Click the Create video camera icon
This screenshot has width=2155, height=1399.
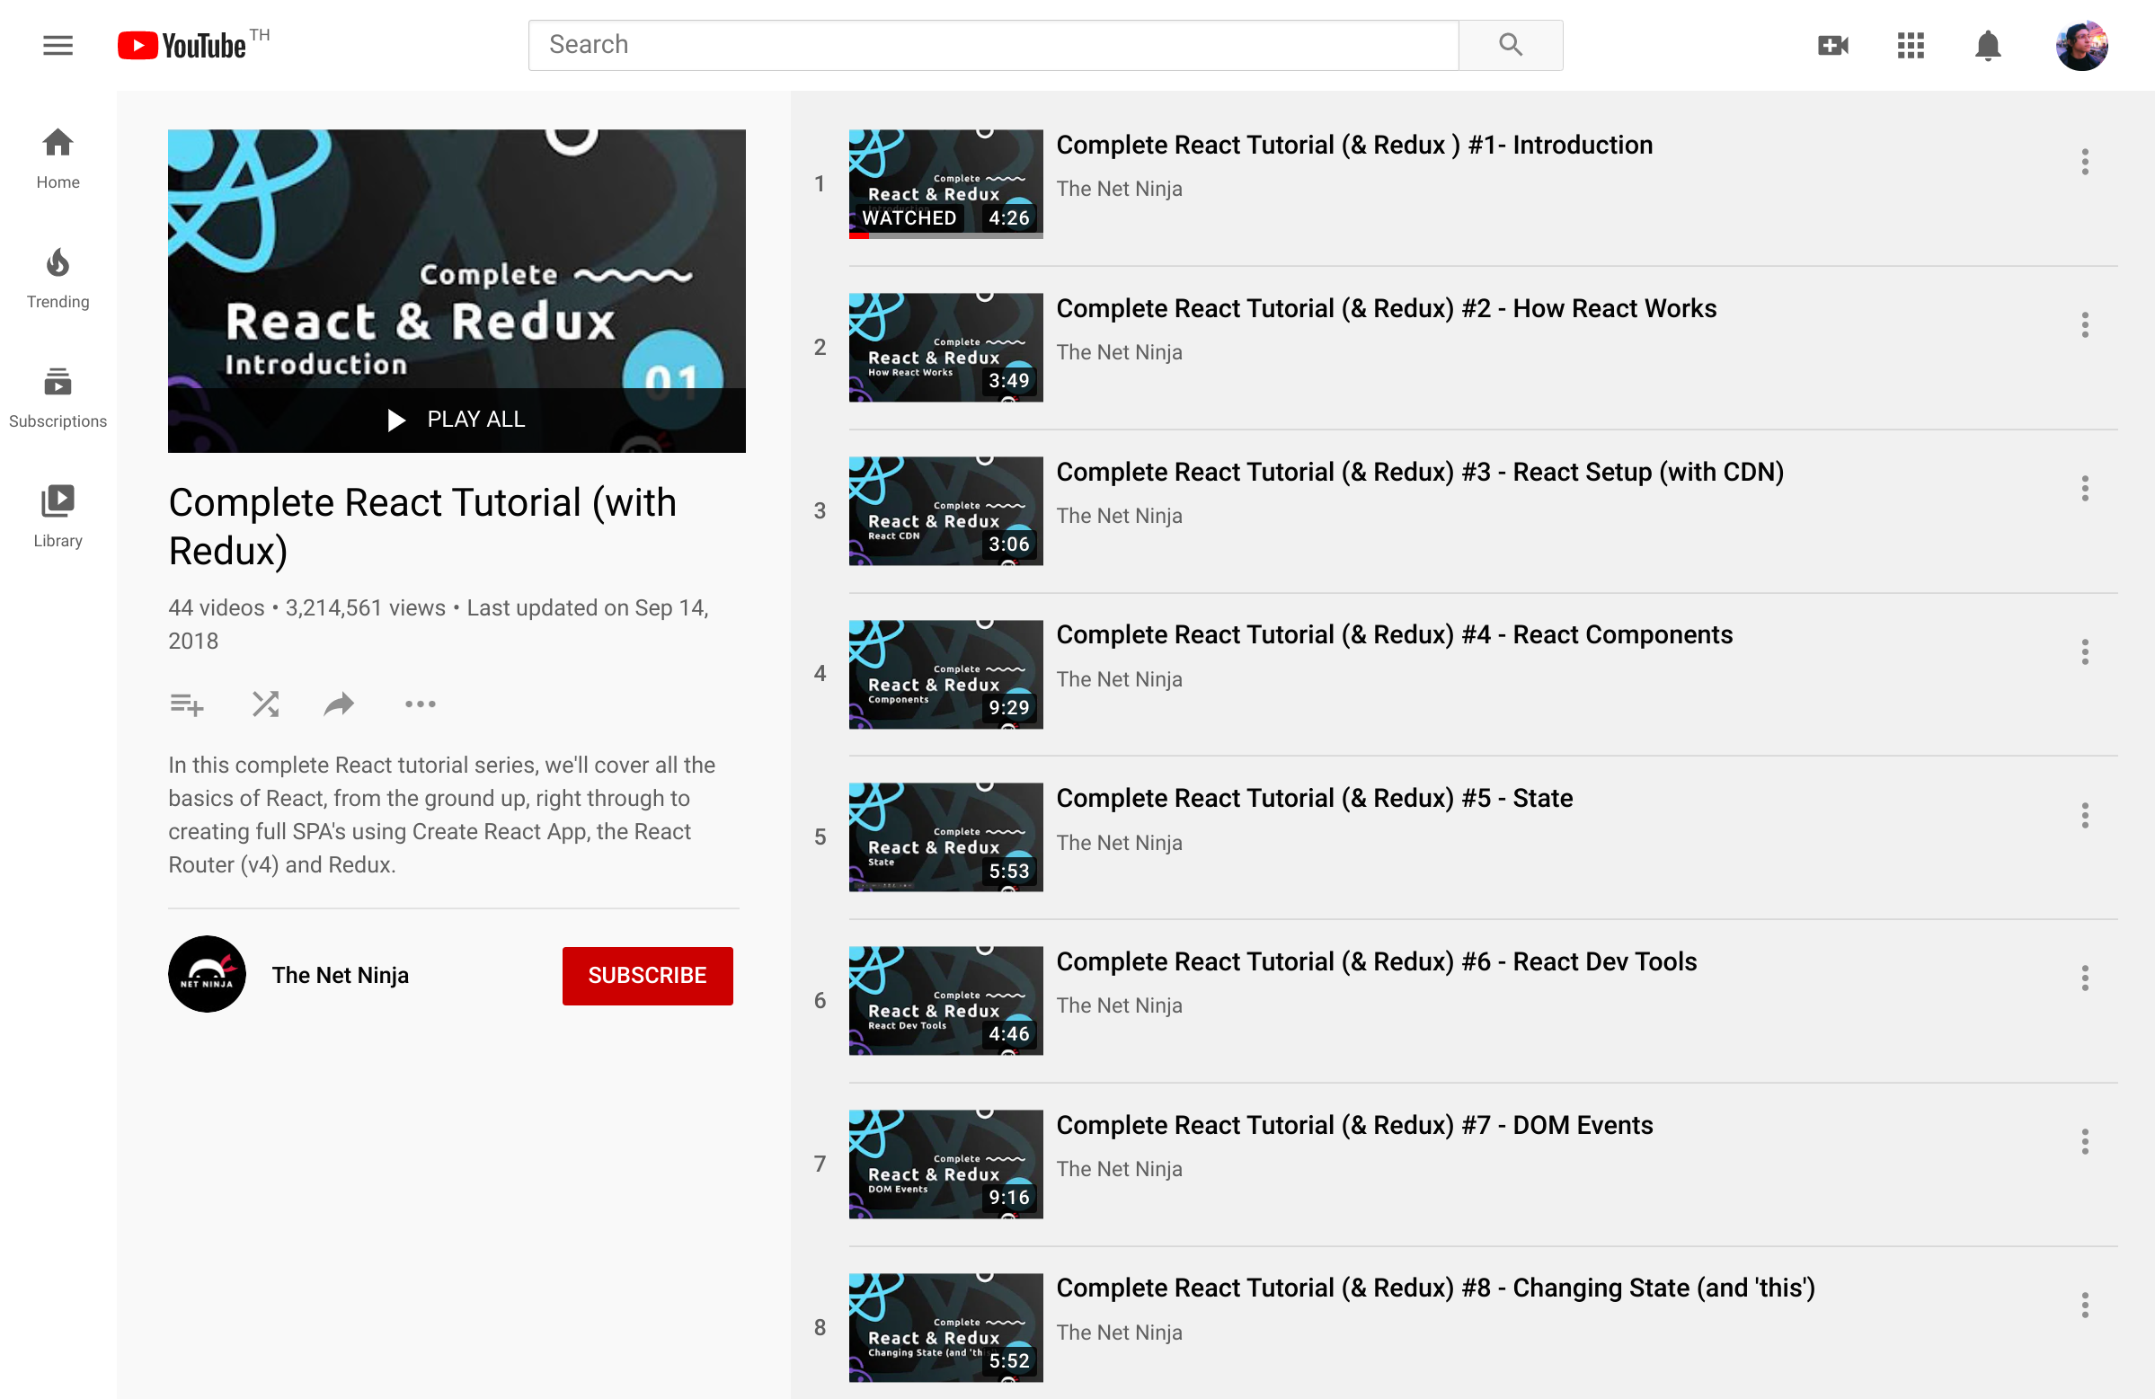click(1831, 44)
